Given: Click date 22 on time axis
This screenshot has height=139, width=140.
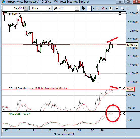Looking at the screenshot, I should 50,130.
